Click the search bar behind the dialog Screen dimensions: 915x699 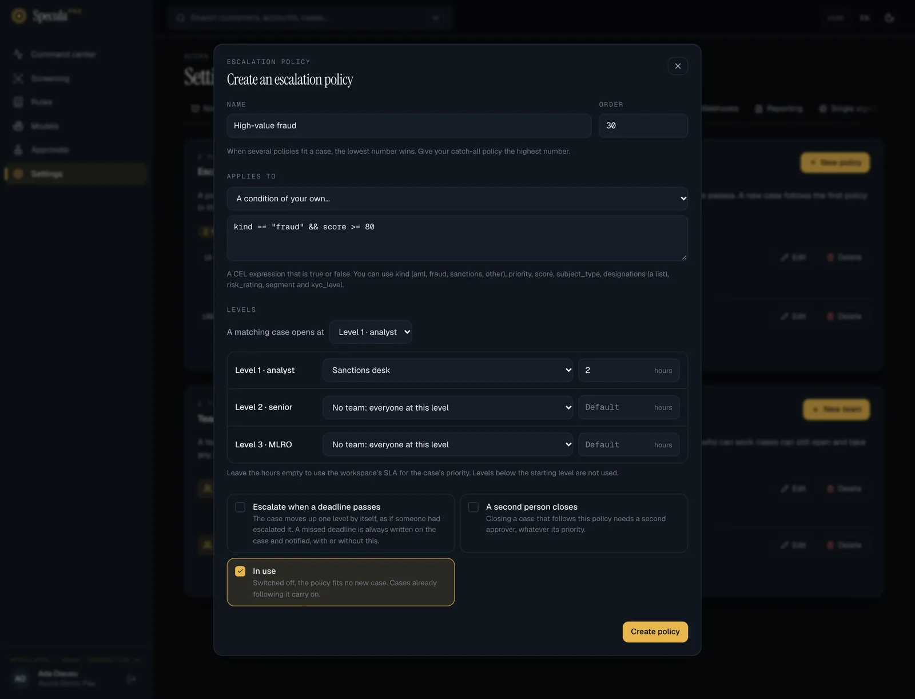click(309, 18)
